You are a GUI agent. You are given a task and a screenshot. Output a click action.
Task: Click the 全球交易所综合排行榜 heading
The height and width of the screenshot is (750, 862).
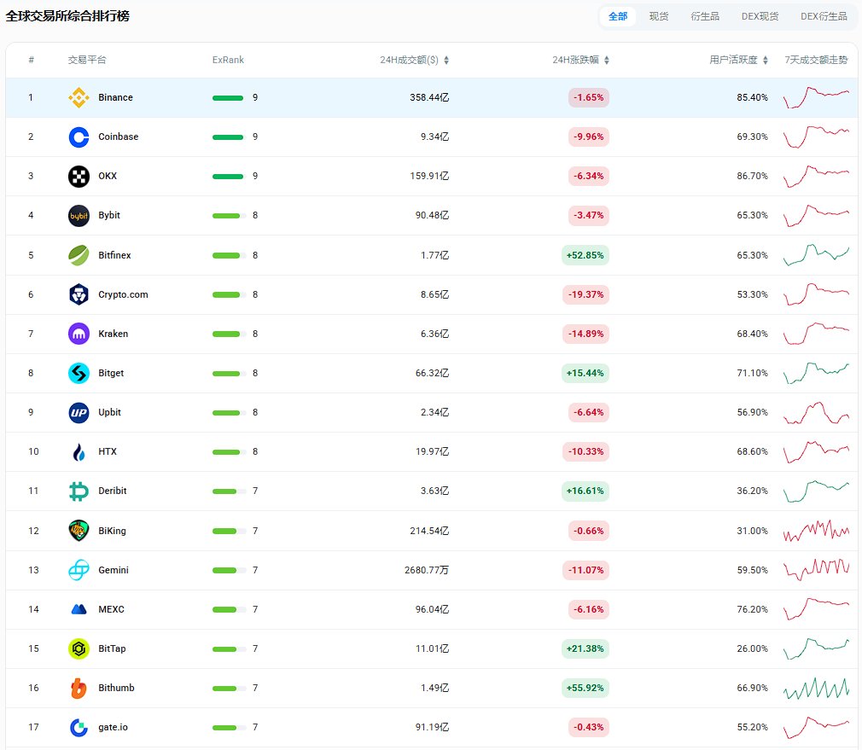(67, 16)
